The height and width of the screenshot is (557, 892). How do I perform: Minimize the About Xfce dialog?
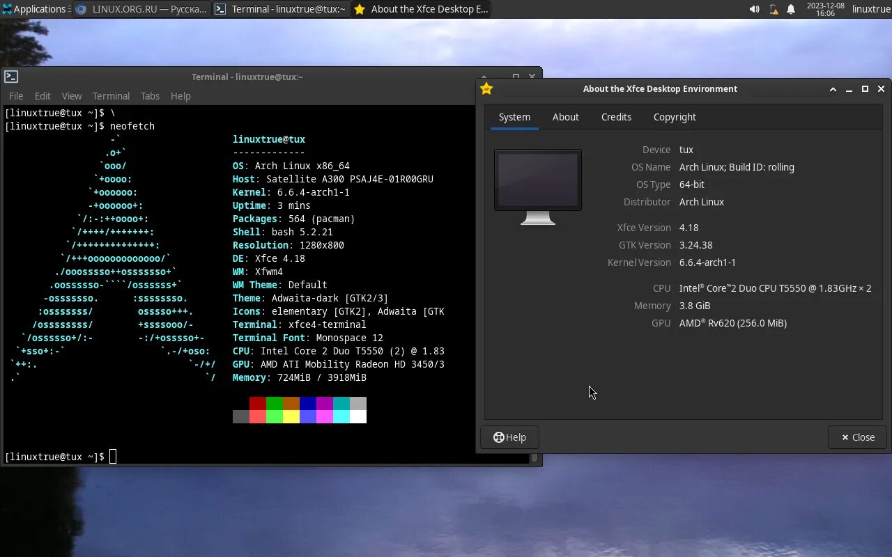tap(849, 89)
